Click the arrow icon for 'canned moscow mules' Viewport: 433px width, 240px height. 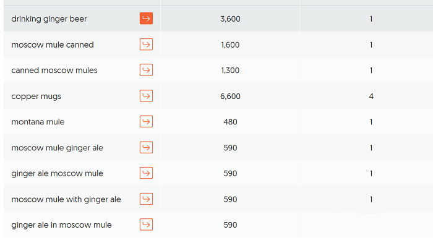point(146,70)
